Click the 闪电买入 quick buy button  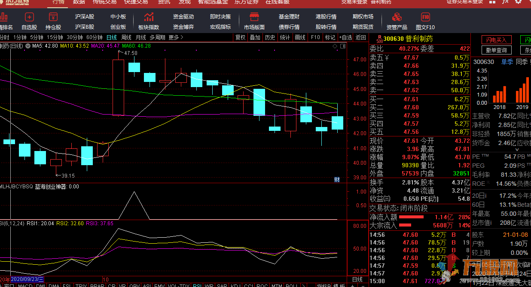pyautogui.click(x=497, y=40)
